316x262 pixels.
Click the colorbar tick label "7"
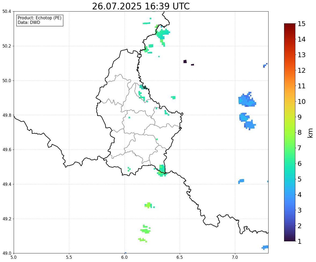click(300, 148)
